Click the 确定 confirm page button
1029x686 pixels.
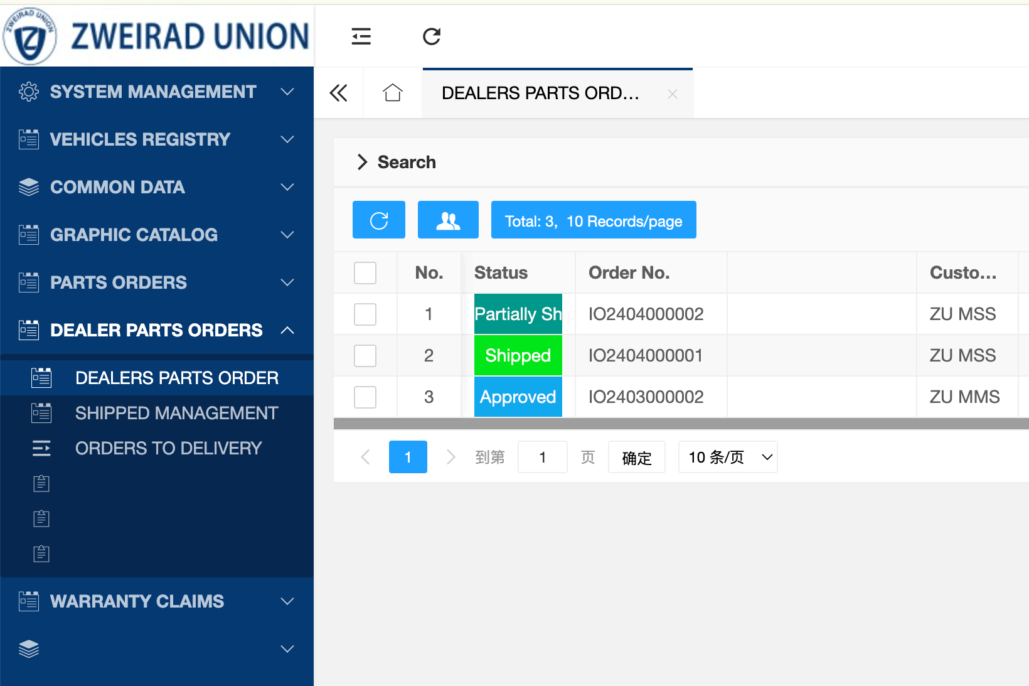(x=637, y=457)
